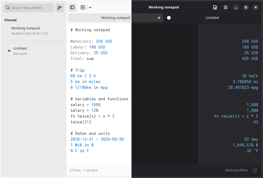Click the 'twice(21)' editor line

coord(81,122)
